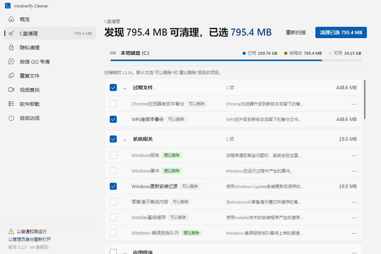Screen dimensions: 381x254
Task: Click the 448.6 MB size of 过期文件
Action: [x=346, y=87]
